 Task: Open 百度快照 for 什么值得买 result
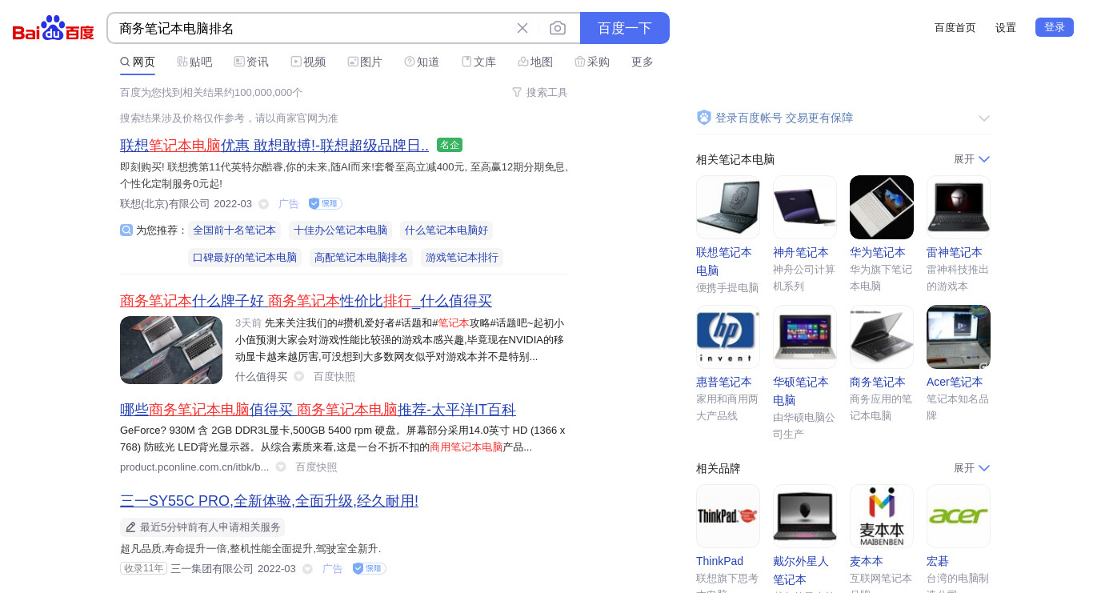(x=334, y=377)
